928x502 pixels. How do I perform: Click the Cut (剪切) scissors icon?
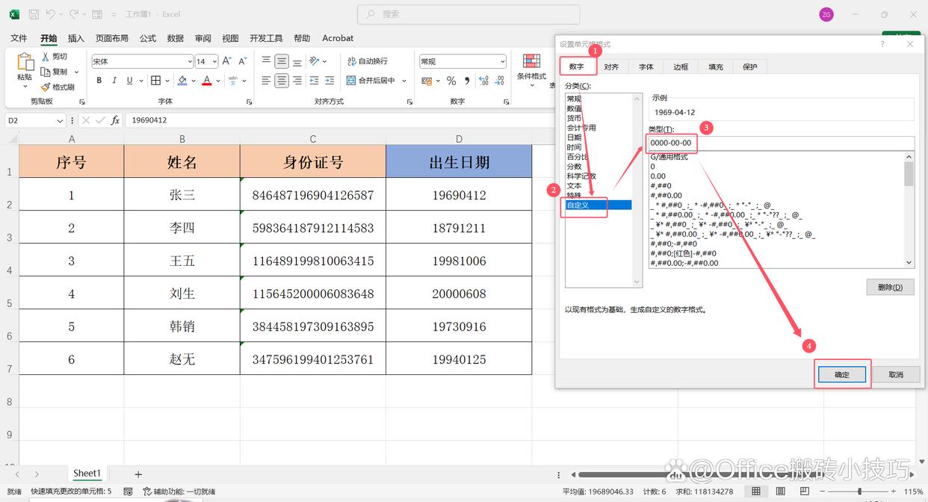coord(46,57)
